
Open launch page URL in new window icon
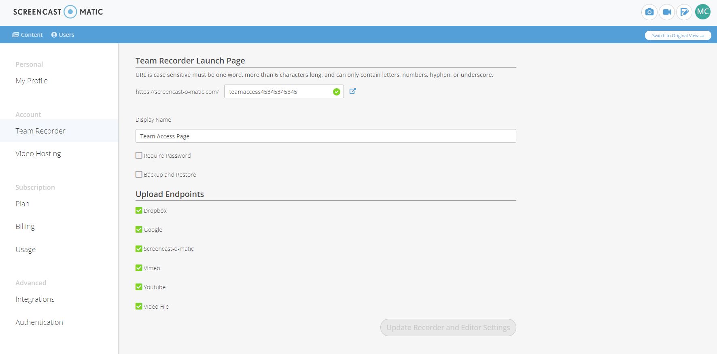[x=352, y=91]
